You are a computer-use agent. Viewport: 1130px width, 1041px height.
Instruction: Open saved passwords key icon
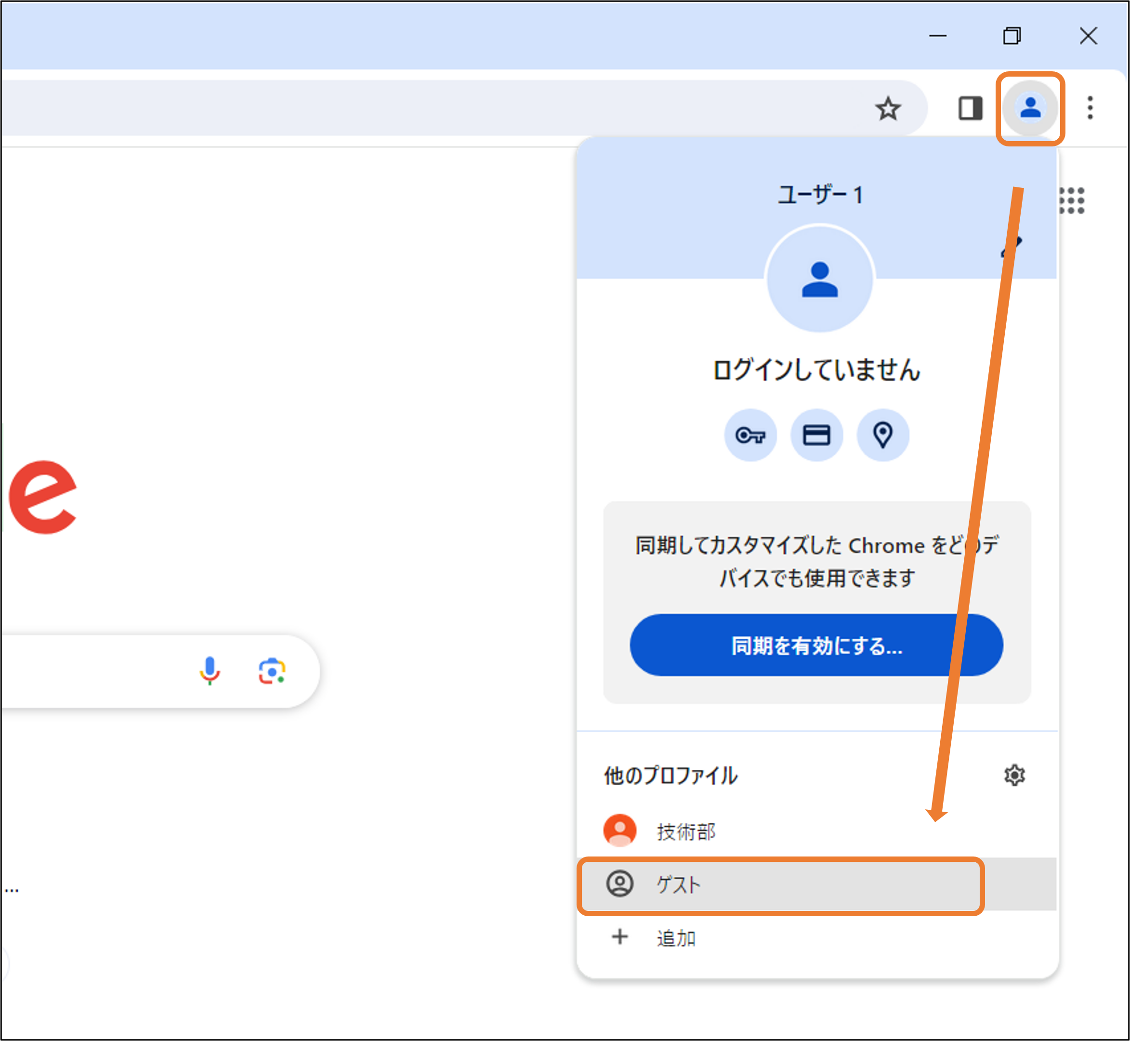point(750,435)
